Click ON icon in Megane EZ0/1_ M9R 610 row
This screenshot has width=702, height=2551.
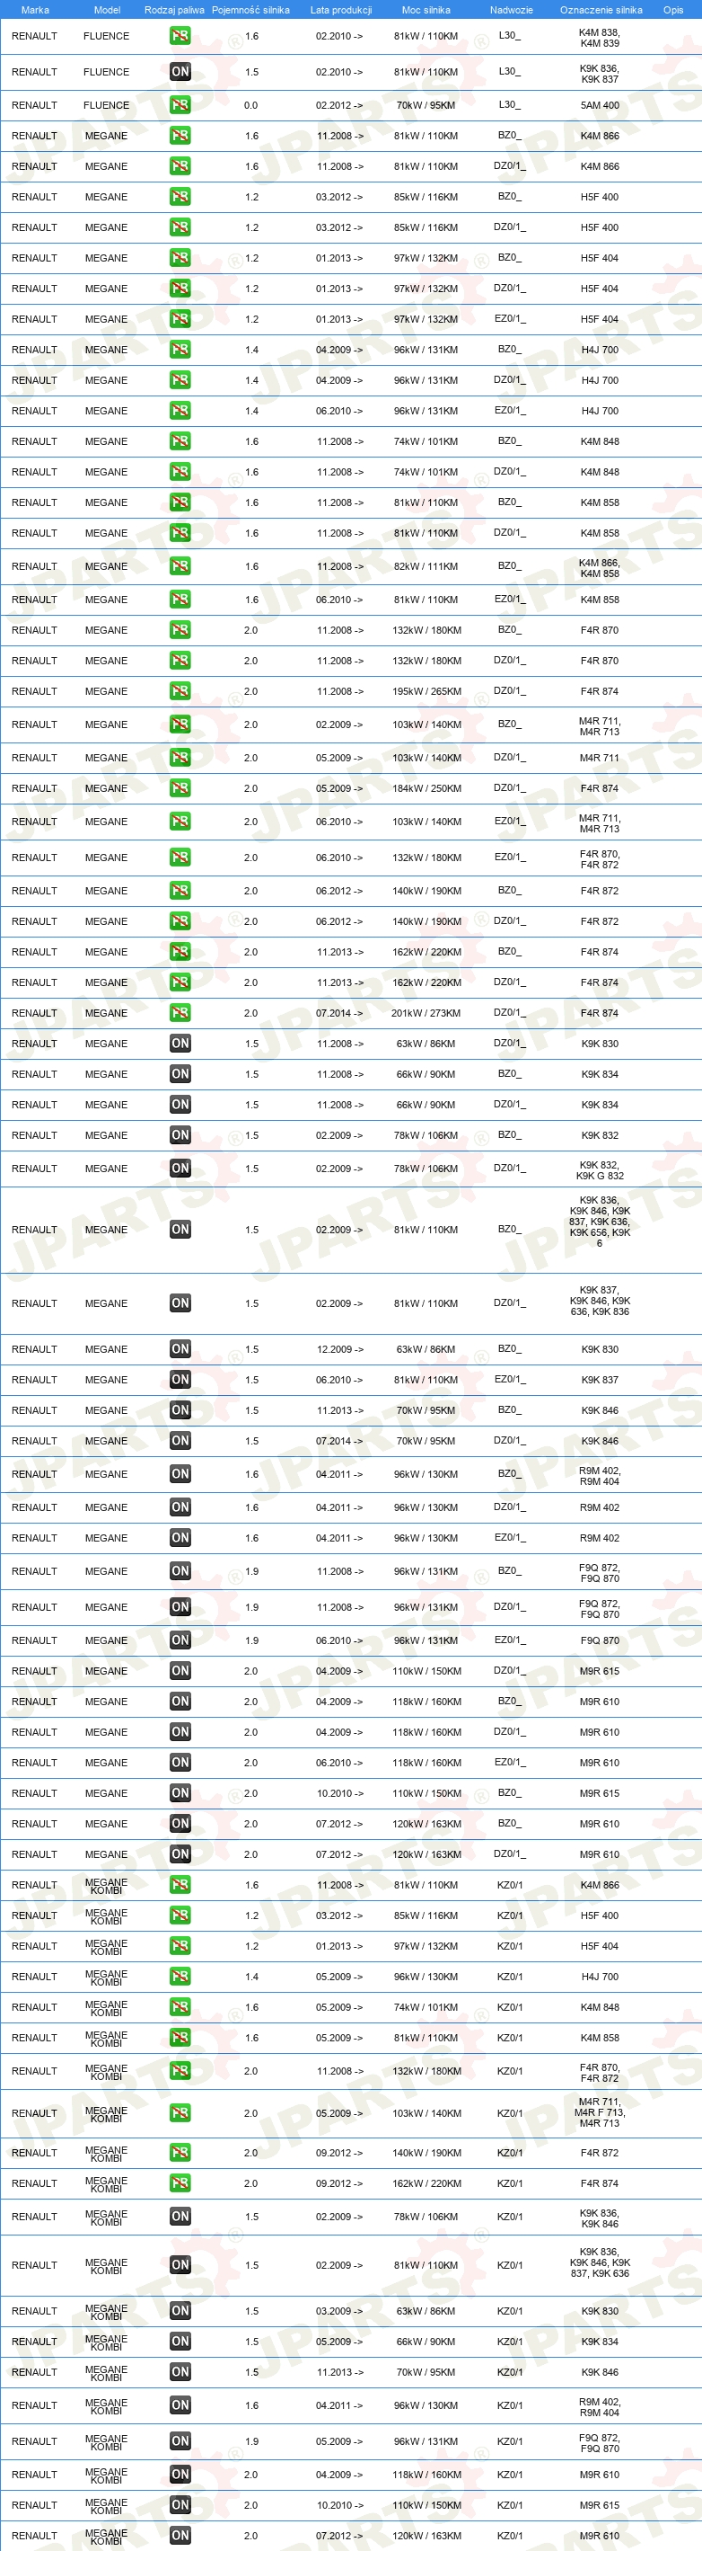pos(180,1763)
